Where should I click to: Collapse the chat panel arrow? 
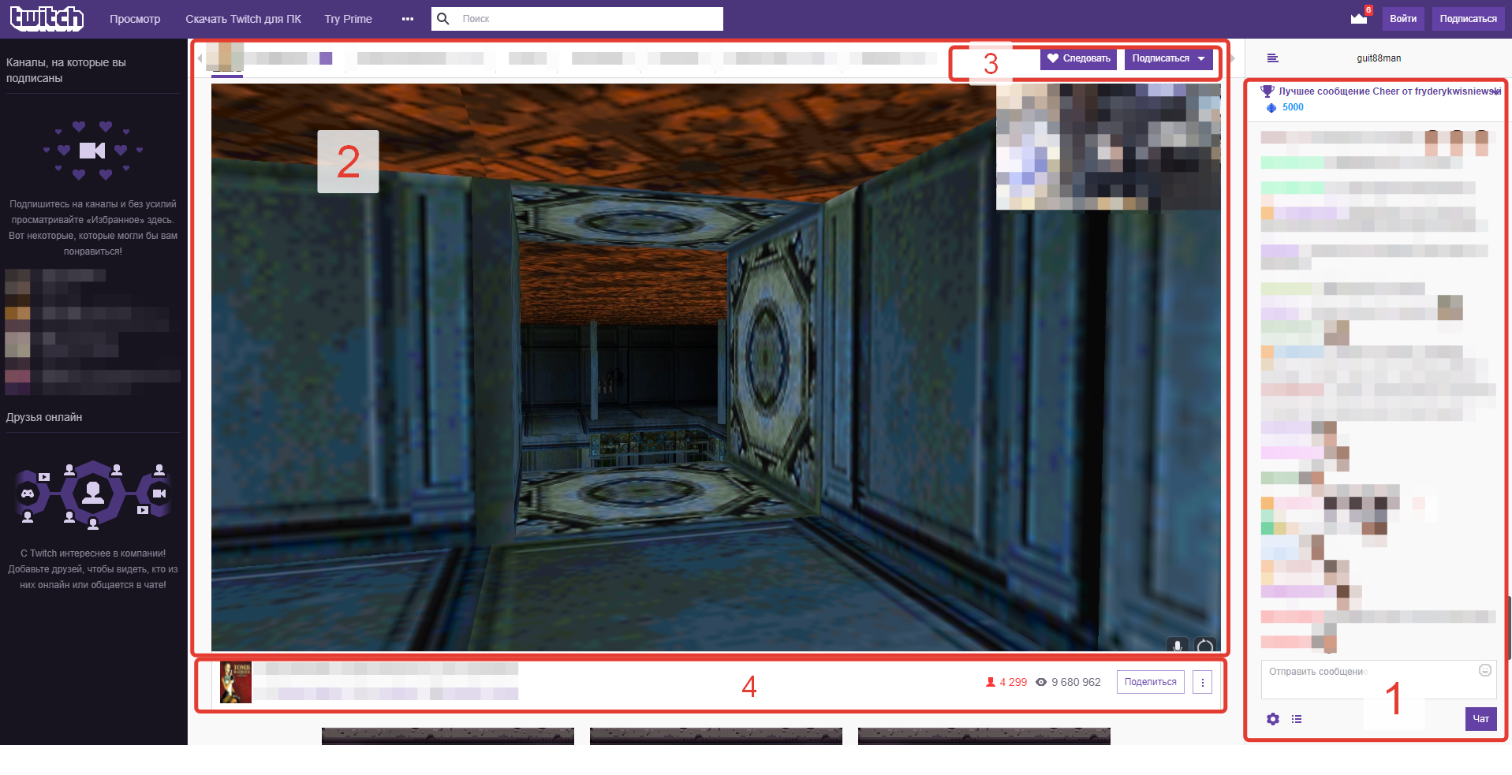pyautogui.click(x=1233, y=58)
